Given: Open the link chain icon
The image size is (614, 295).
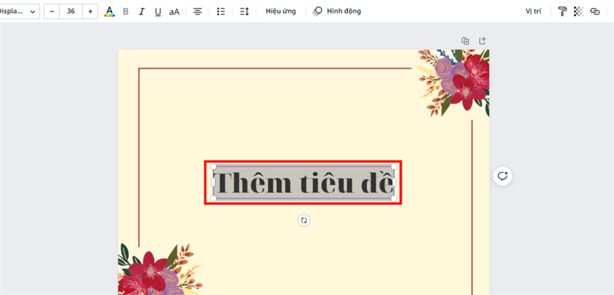Looking at the screenshot, I should pyautogui.click(x=595, y=12).
